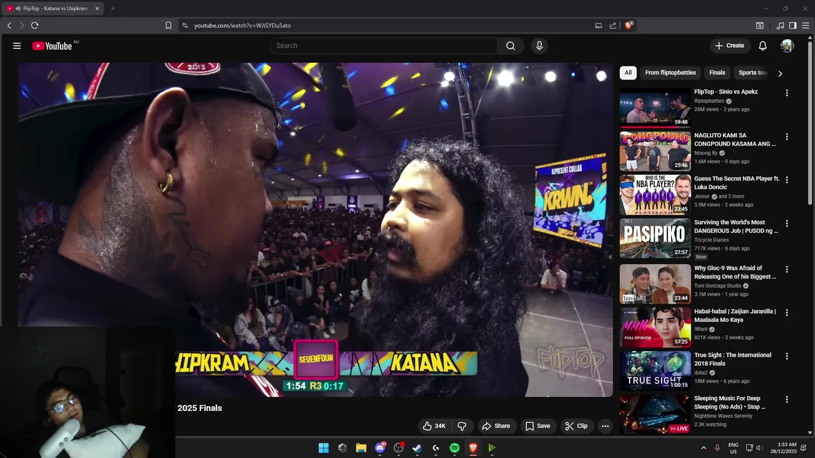This screenshot has width=815, height=458.
Task: Close the FlipTop - Katana vs Lhipkram tab
Action: tap(97, 8)
